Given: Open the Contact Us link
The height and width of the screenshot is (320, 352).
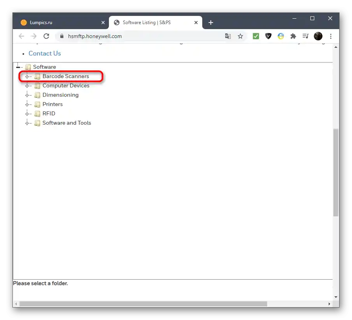Looking at the screenshot, I should point(45,53).
